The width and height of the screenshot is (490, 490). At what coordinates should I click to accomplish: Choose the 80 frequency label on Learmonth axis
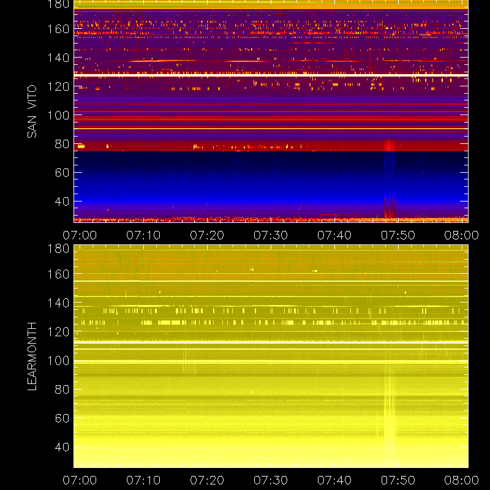(x=62, y=390)
